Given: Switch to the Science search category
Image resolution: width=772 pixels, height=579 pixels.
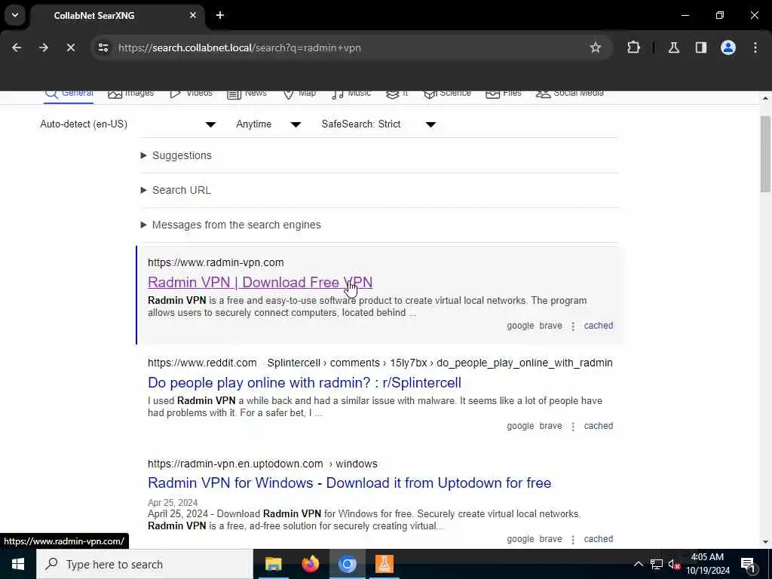Looking at the screenshot, I should coord(447,93).
